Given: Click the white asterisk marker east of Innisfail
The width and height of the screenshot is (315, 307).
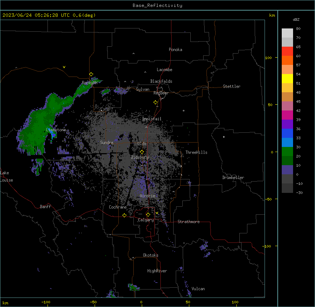Looking at the screenshot, I should [x=183, y=110].
